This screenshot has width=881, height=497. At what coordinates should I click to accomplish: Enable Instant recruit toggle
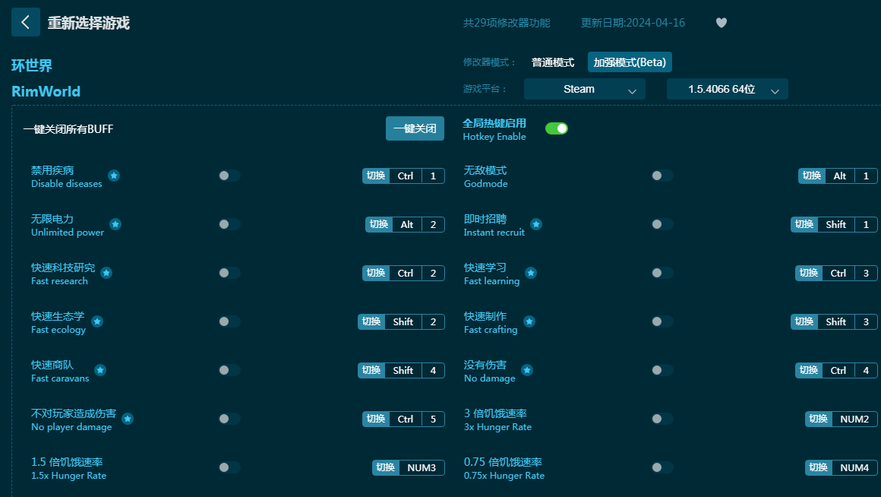[662, 224]
